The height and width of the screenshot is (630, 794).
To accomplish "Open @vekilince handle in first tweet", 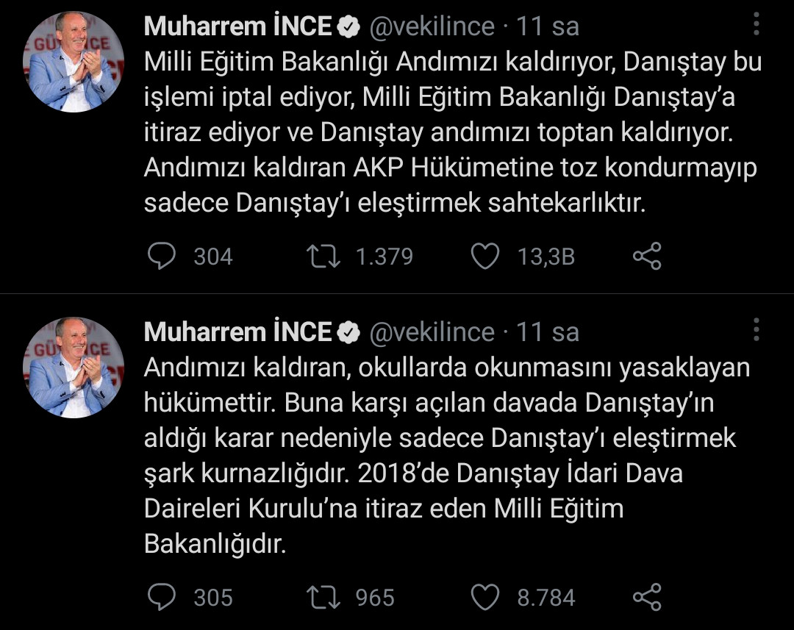I will [x=432, y=26].
